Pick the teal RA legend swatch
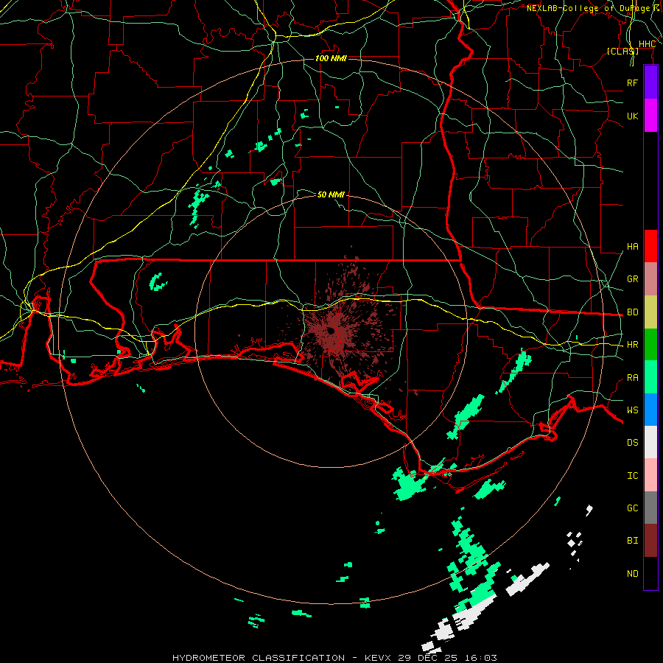Screen dimensions: 663x663 (x=650, y=377)
